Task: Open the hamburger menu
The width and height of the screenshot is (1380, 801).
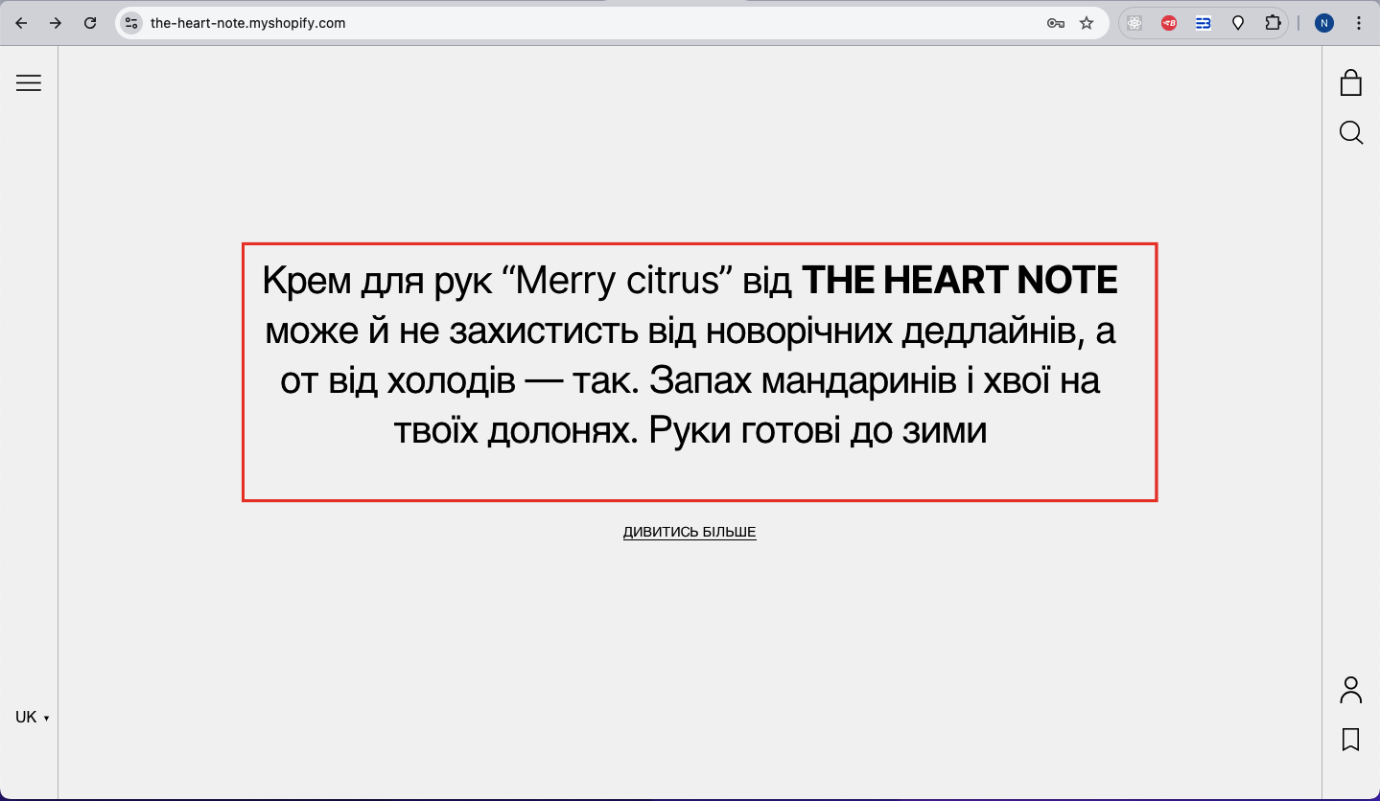Action: click(29, 83)
